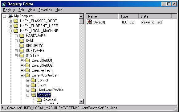The height and width of the screenshot is (112, 179).
Task: Select the HKEY_LOCAL_MACHINE key label
Action: (39, 31)
